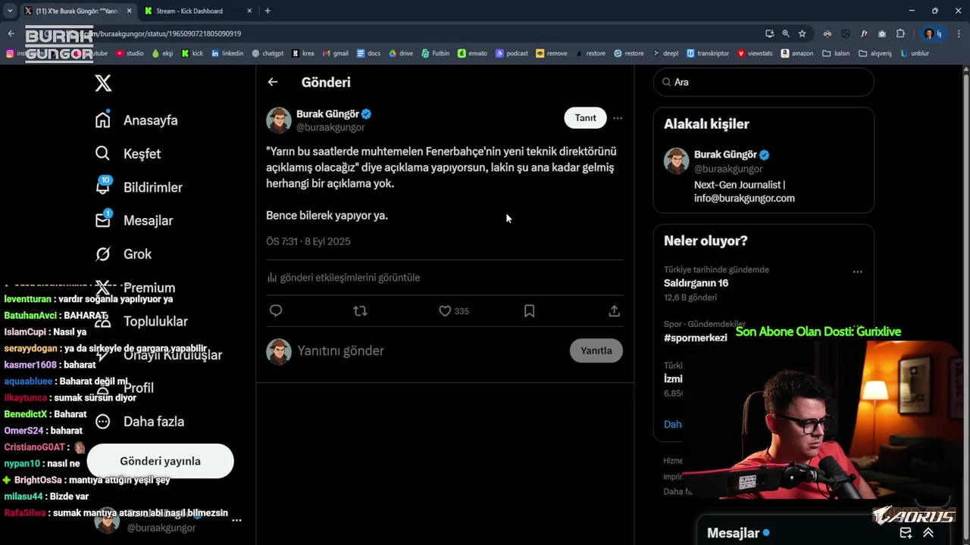The image size is (970, 545).
Task: Open the podcast bookmark
Action: tap(512, 54)
